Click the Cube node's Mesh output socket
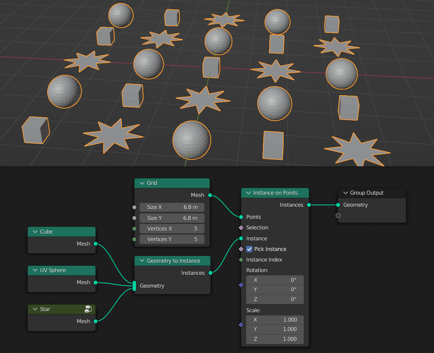 96,244
